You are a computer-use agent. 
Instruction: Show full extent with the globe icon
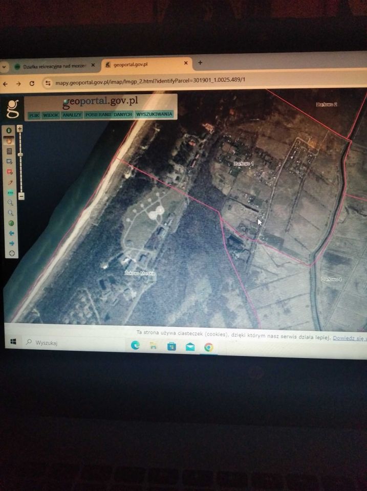click(x=11, y=224)
